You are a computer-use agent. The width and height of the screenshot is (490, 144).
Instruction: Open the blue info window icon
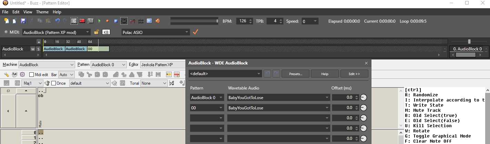pyautogui.click(x=149, y=21)
